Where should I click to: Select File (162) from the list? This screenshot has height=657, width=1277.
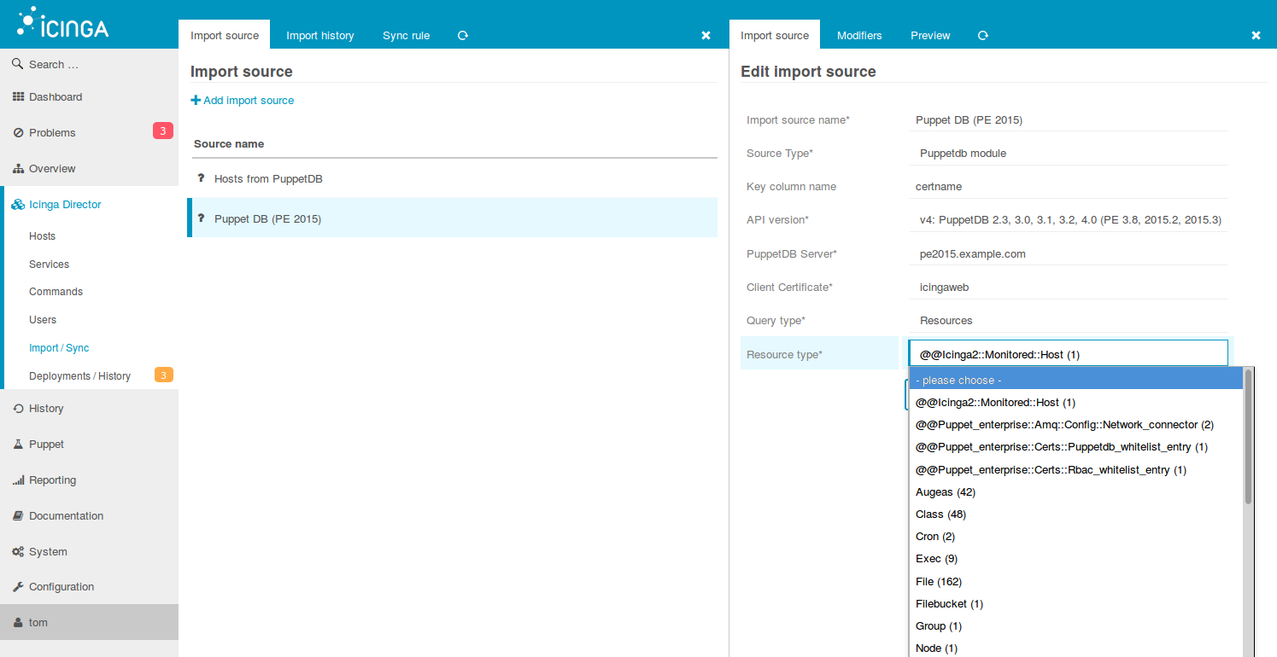tap(1075, 581)
